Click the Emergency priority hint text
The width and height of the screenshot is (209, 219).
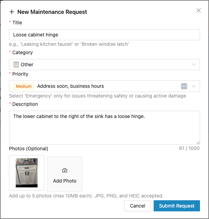[x=98, y=96]
